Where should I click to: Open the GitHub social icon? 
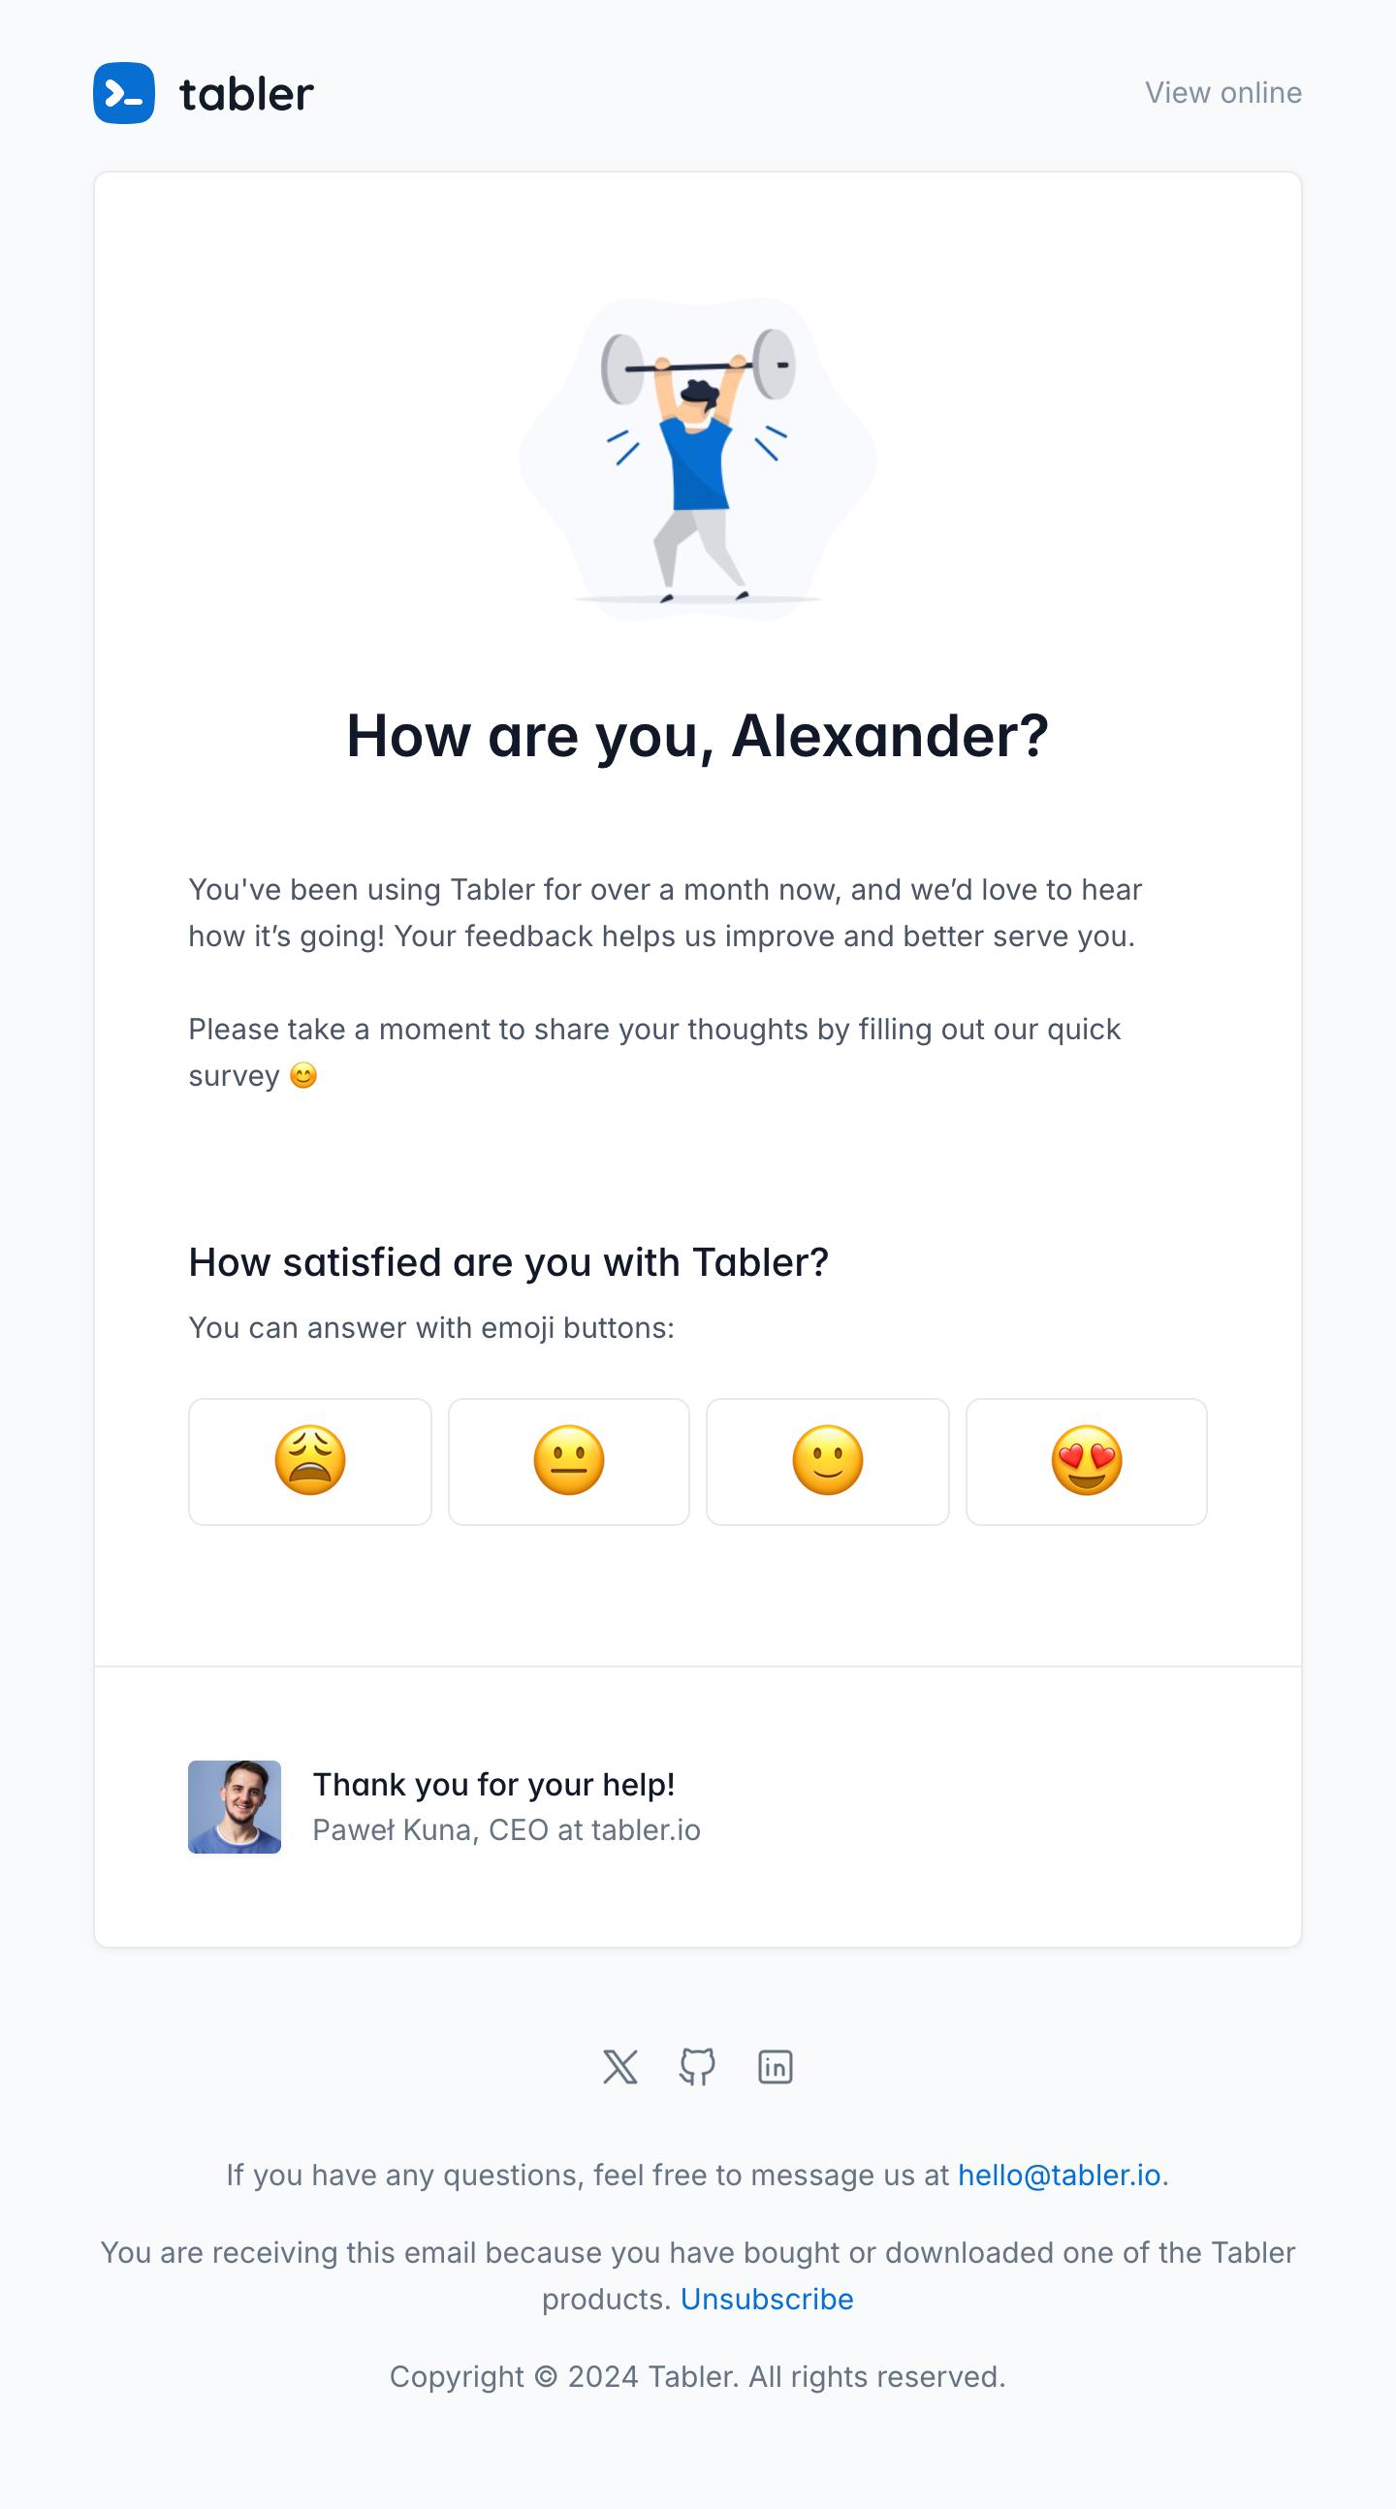pyautogui.click(x=697, y=2067)
